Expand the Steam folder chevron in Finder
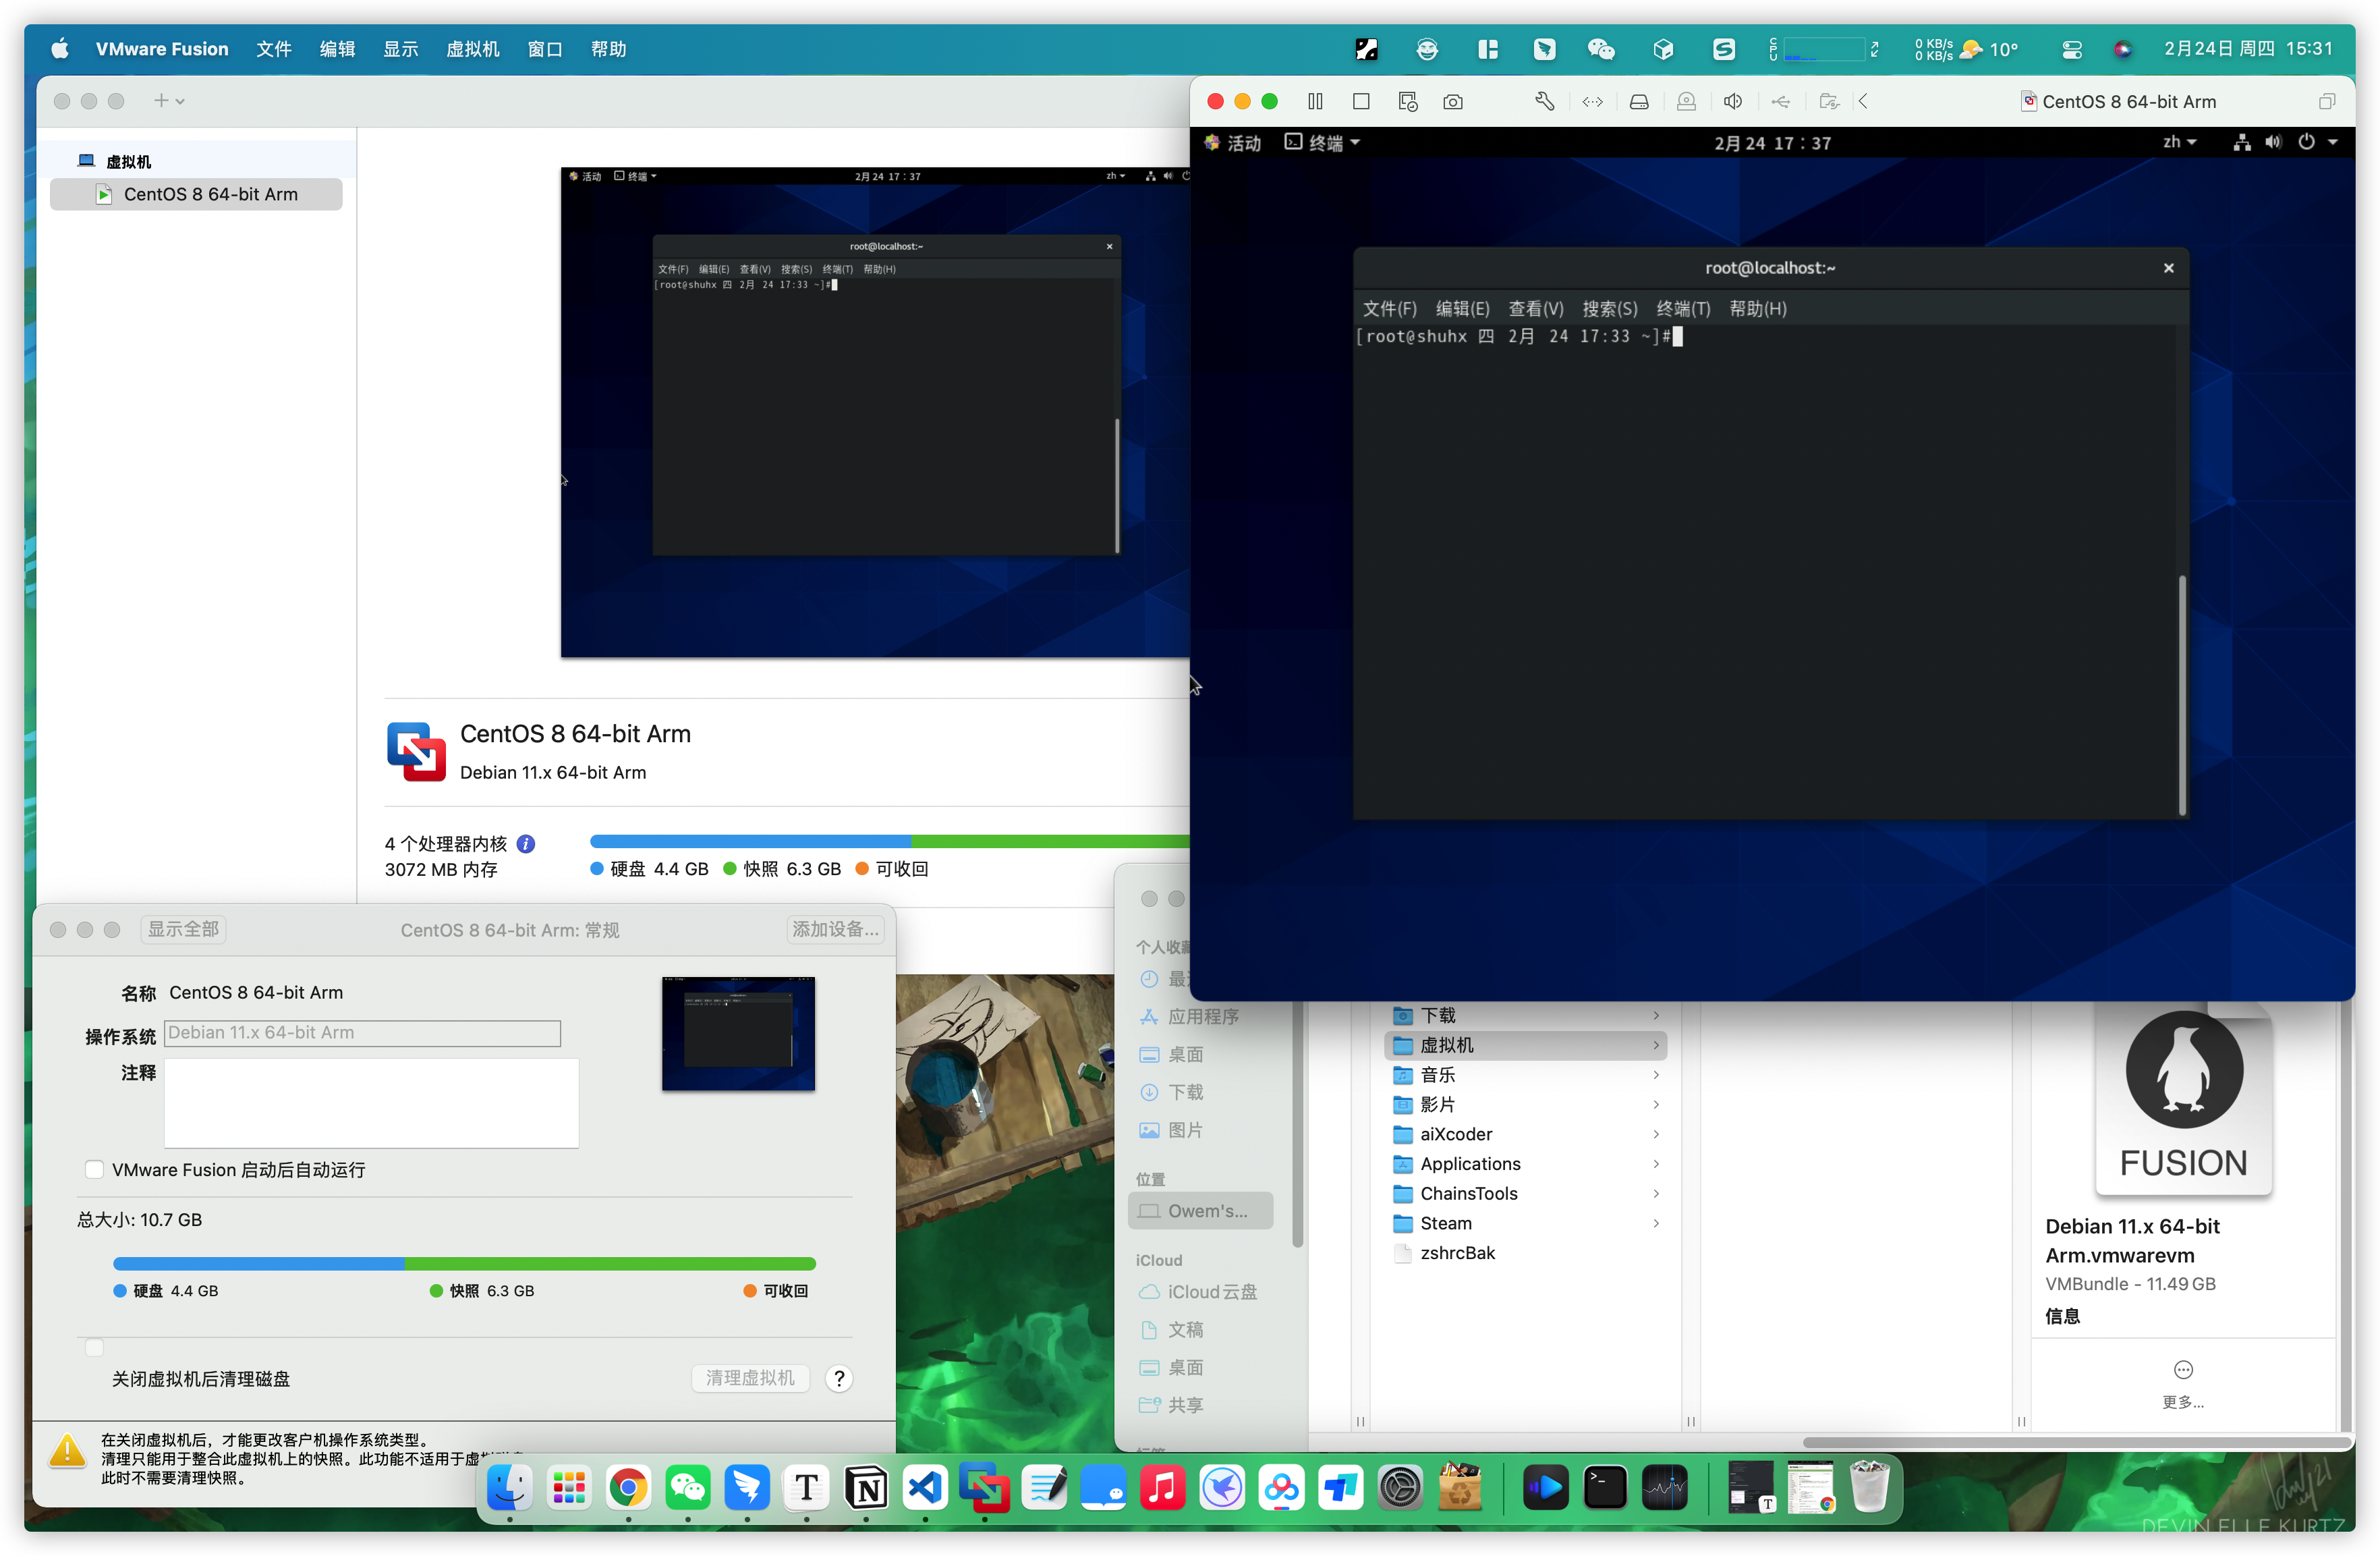 point(1656,1223)
